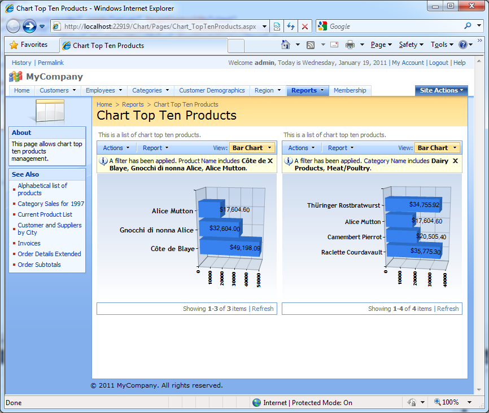
Task: Click the RSS feeds icon
Action: coord(311,45)
